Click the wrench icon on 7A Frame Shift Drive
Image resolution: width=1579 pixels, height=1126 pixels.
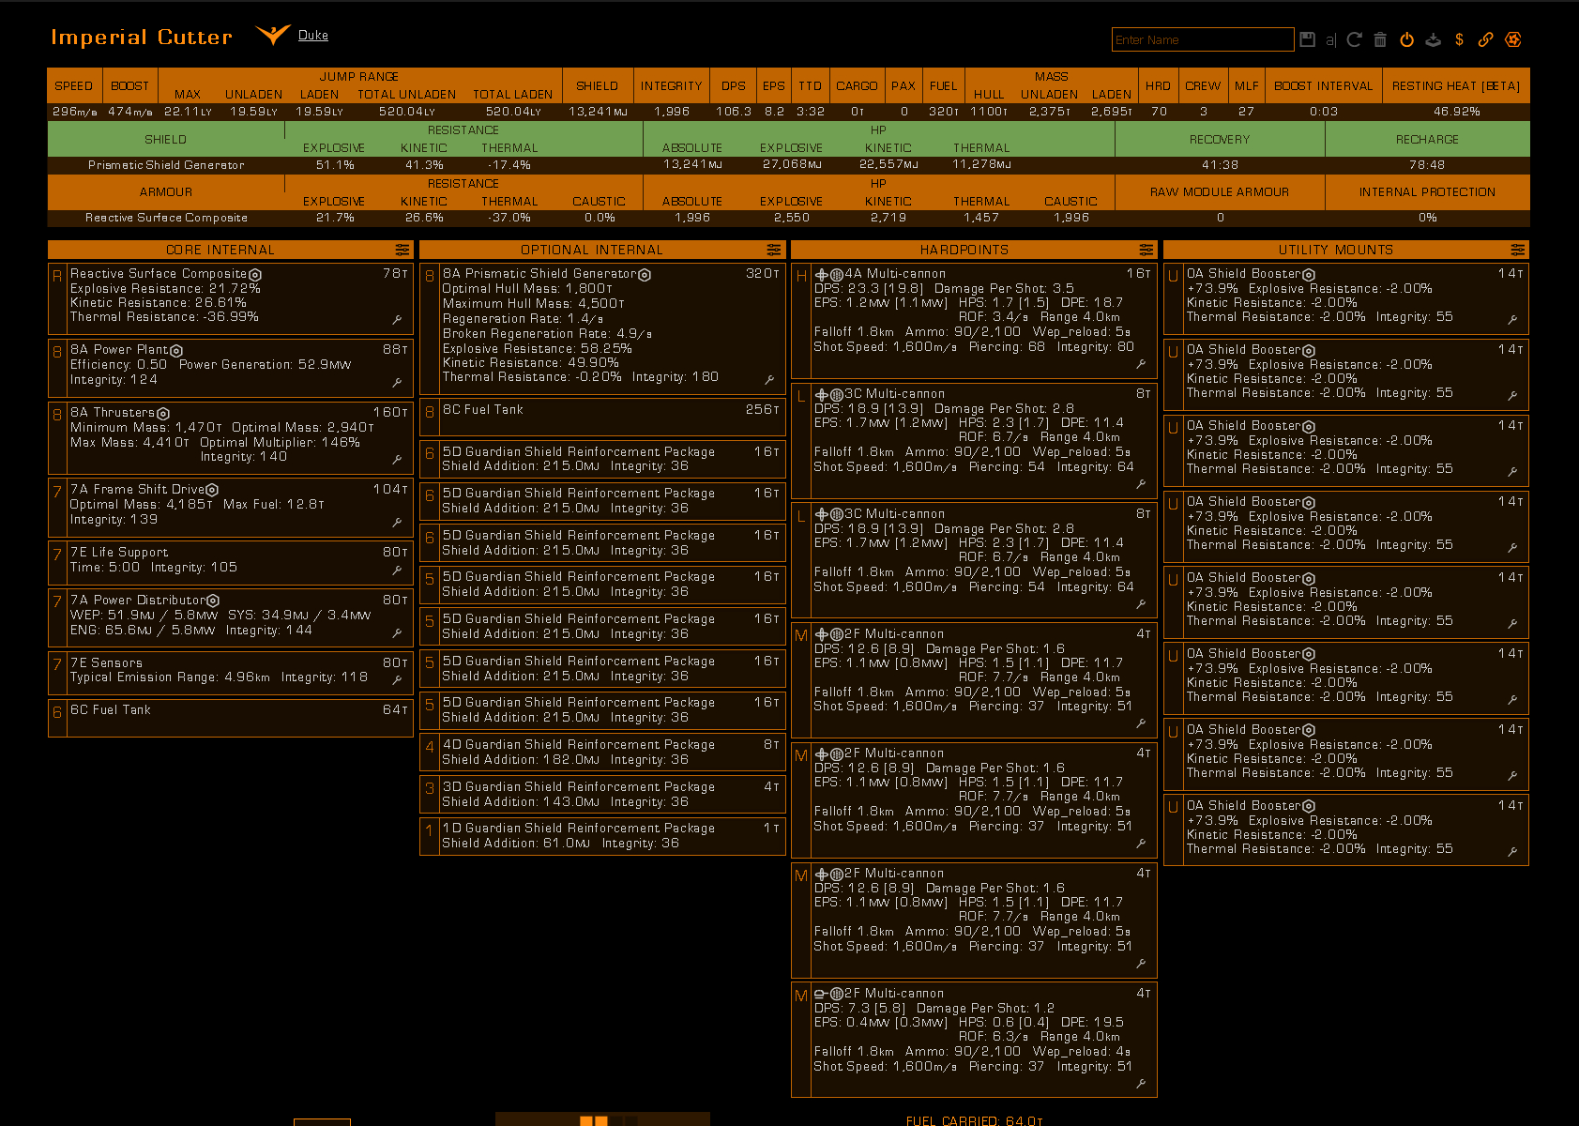point(397,523)
